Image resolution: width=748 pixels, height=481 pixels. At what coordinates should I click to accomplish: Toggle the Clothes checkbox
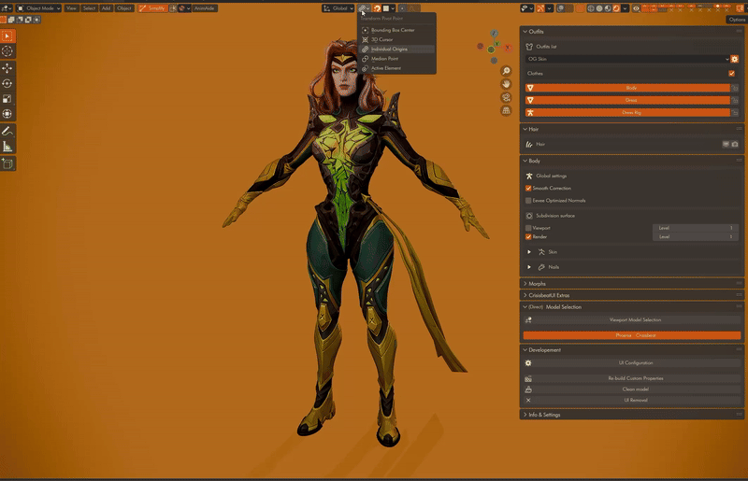(731, 74)
